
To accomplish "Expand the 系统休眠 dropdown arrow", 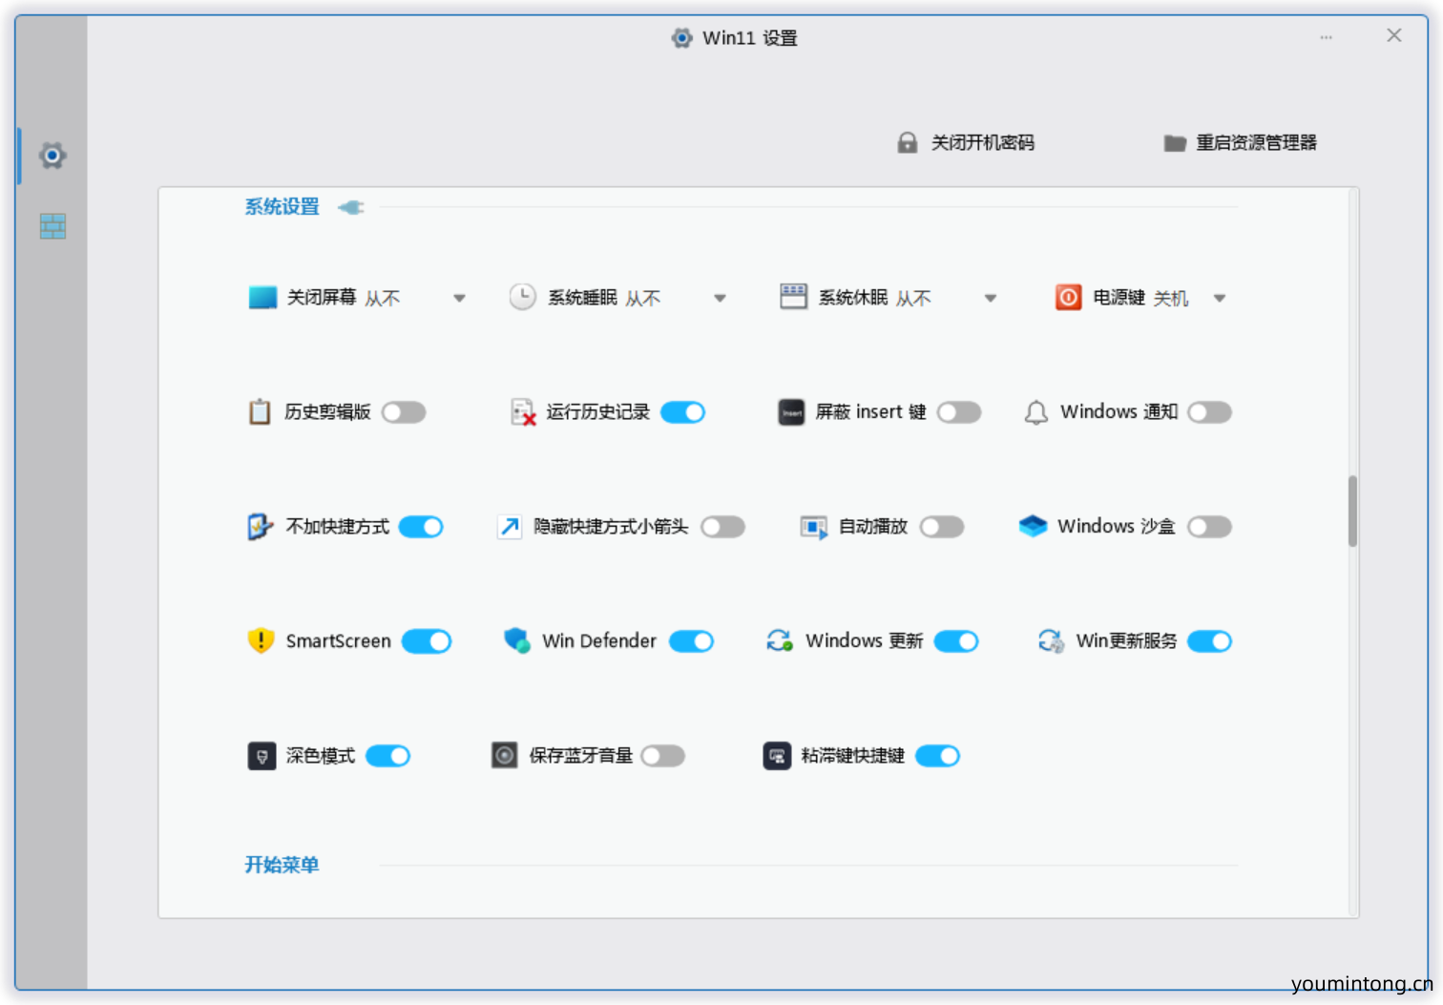I will (991, 299).
